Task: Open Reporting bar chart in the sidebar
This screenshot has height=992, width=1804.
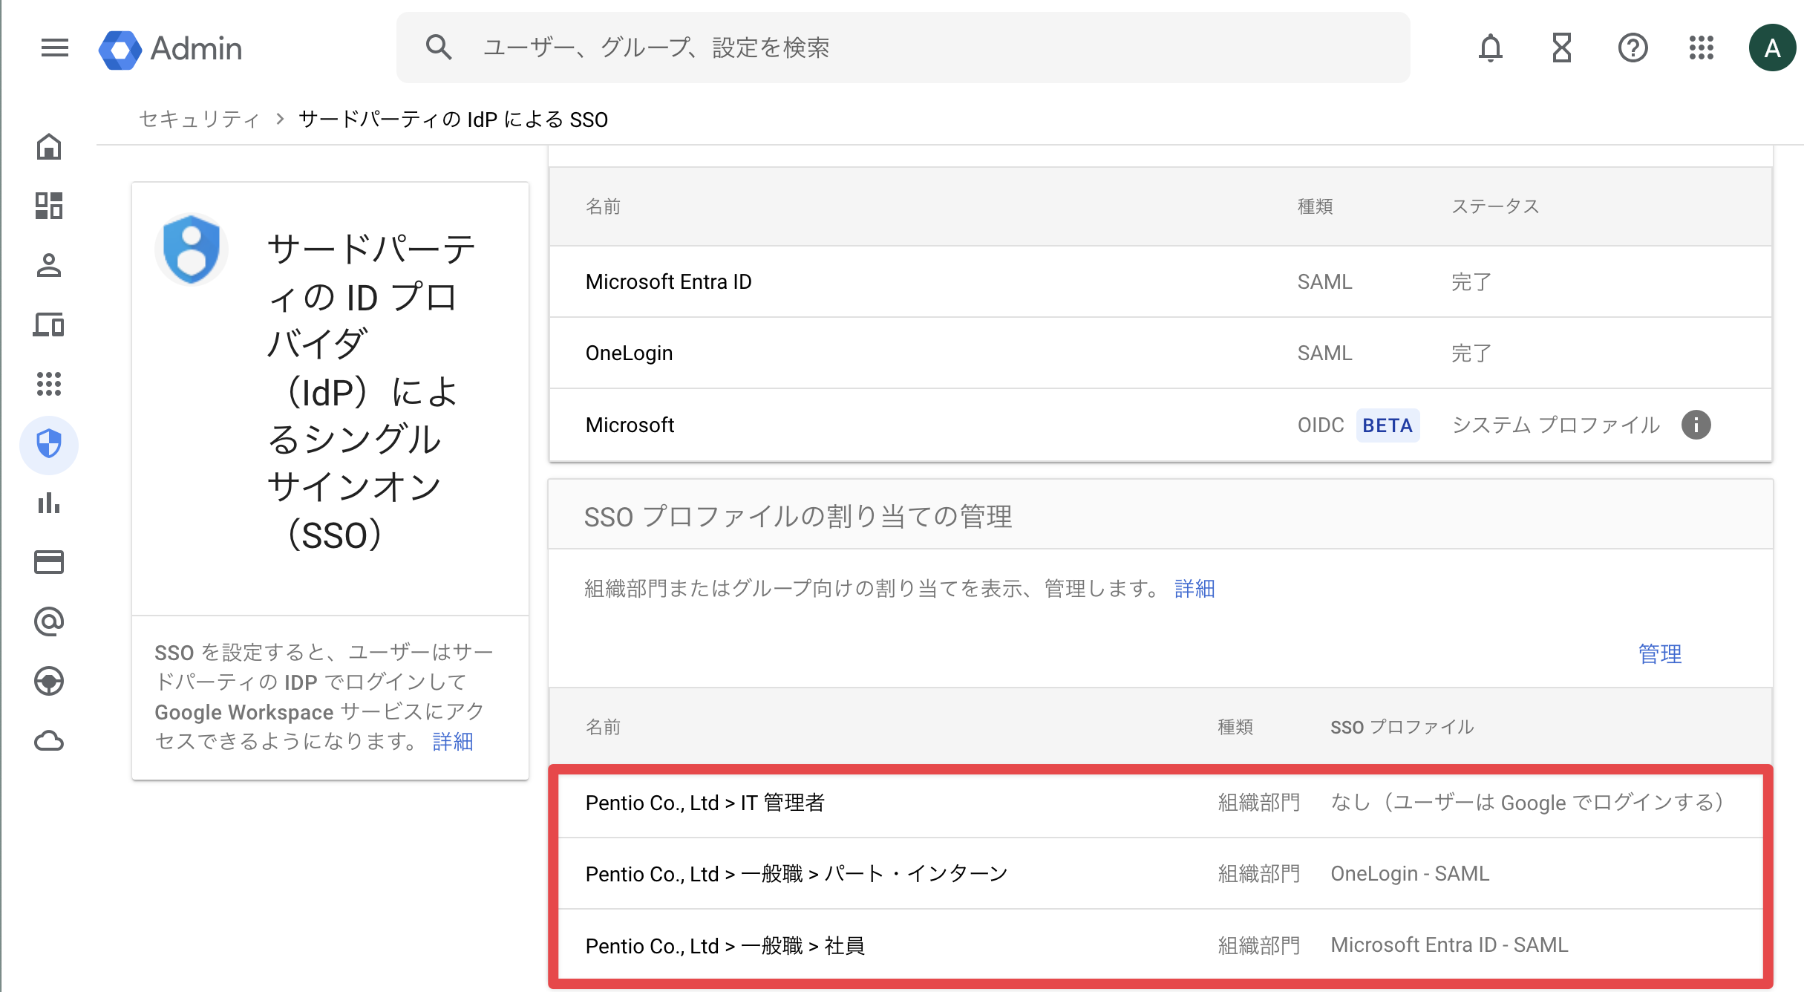Action: 49,503
